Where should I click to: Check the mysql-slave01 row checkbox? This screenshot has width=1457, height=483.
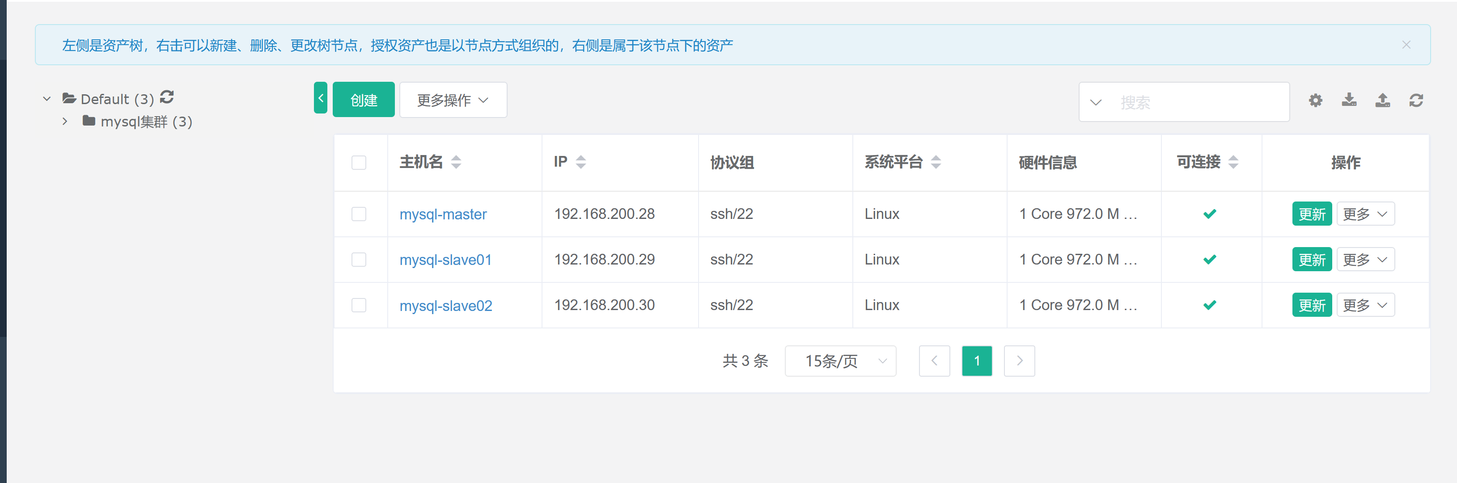[359, 259]
